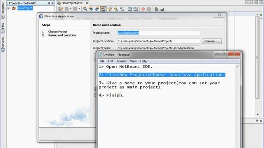The height and width of the screenshot is (148, 264).
Task: Click the Toggle Bookmark icon
Action: click(x=122, y=9)
